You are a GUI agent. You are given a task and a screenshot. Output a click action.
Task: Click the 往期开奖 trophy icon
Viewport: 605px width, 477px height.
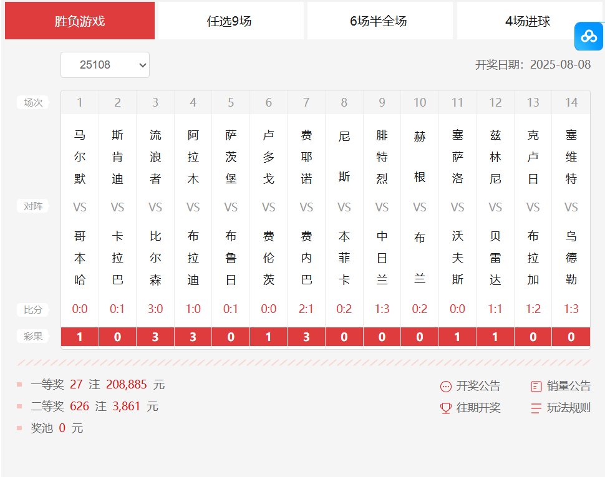click(x=446, y=408)
